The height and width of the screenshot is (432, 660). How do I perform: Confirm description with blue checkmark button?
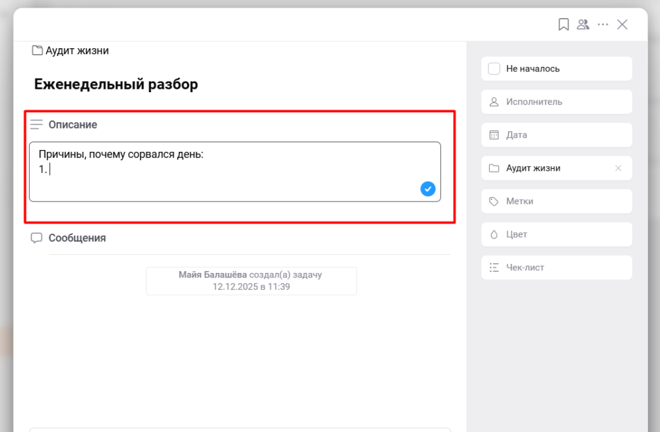point(428,189)
